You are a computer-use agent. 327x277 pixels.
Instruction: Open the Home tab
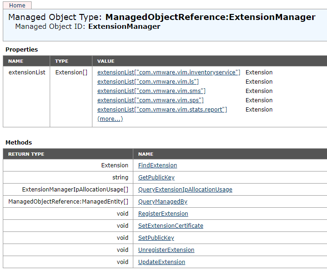click(17, 6)
